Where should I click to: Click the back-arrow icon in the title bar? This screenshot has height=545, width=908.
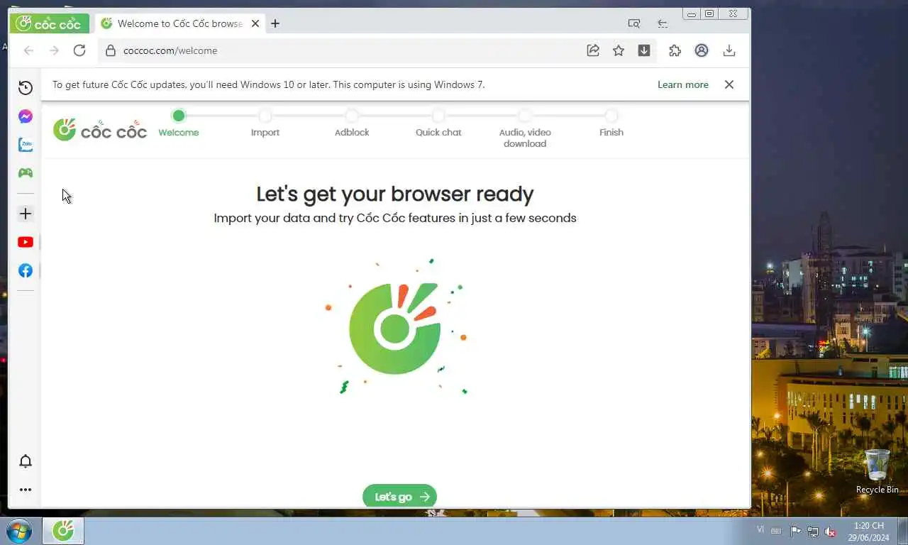tap(662, 23)
